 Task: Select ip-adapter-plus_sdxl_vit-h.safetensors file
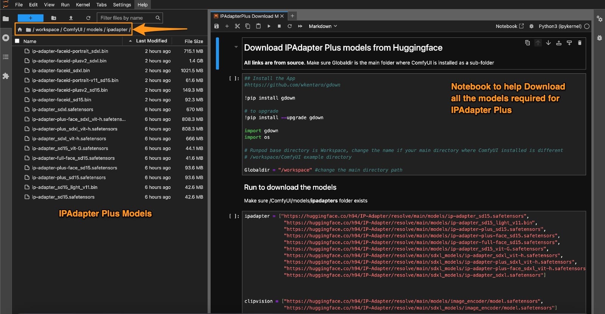point(110,129)
